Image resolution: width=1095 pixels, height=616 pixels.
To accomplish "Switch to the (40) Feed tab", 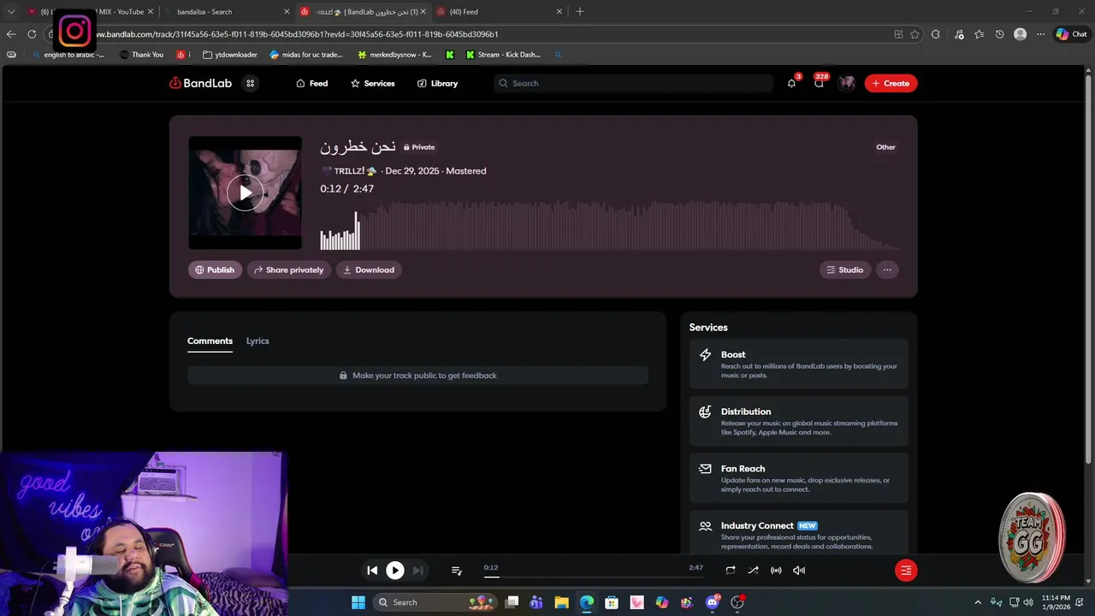I will [x=500, y=12].
